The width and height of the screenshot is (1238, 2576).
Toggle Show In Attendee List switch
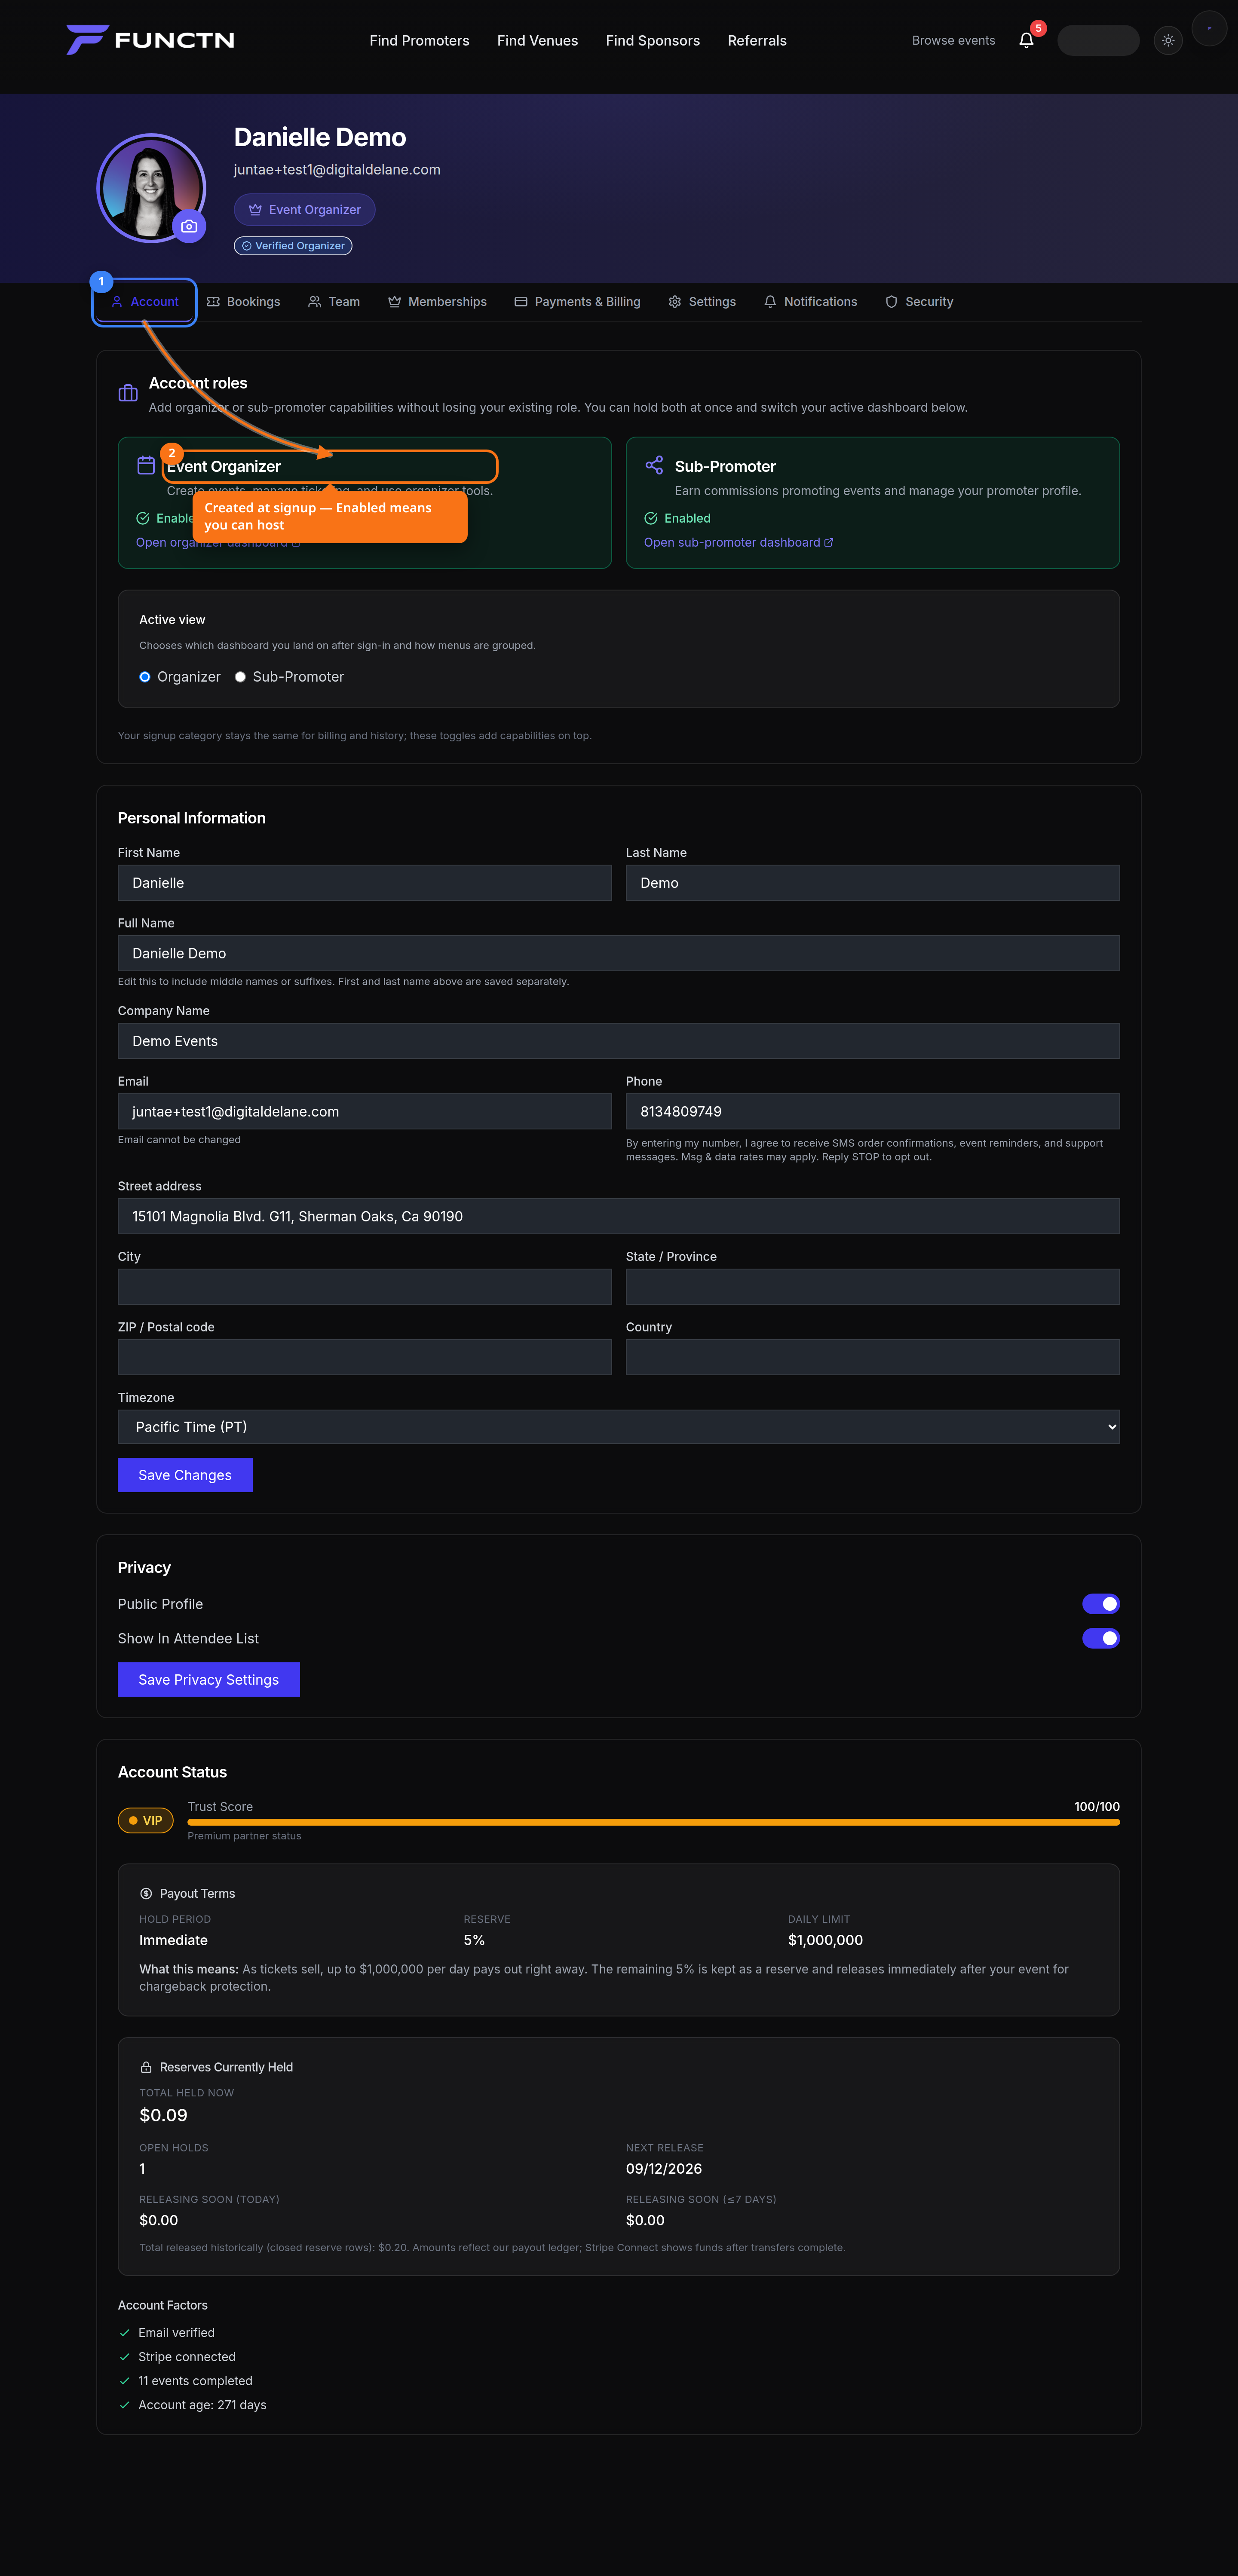click(x=1101, y=1638)
